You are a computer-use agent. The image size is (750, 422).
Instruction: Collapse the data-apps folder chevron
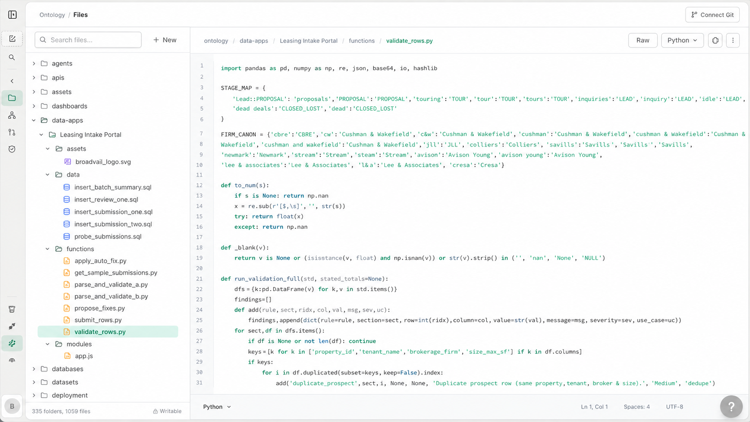pyautogui.click(x=34, y=120)
